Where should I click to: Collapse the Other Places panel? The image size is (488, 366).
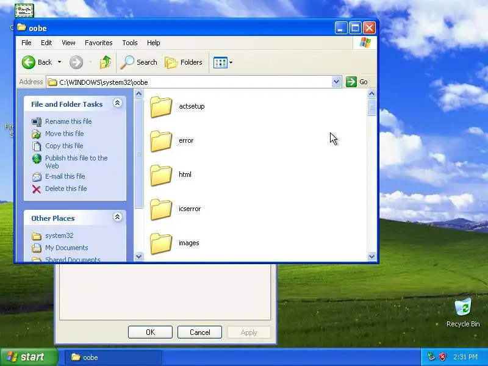pos(117,217)
